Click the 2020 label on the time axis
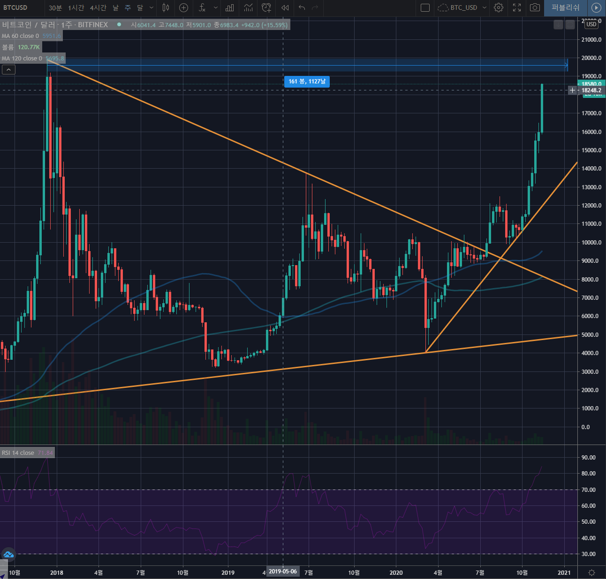This screenshot has width=606, height=579. click(396, 572)
